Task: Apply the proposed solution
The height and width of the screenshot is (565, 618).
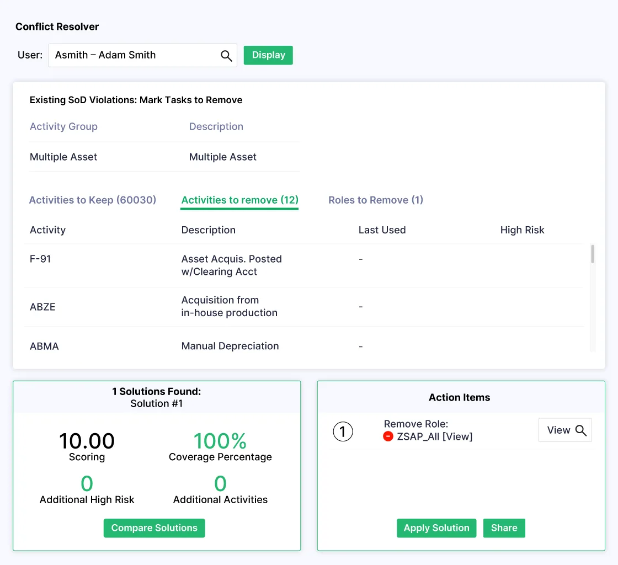Action: click(x=436, y=528)
